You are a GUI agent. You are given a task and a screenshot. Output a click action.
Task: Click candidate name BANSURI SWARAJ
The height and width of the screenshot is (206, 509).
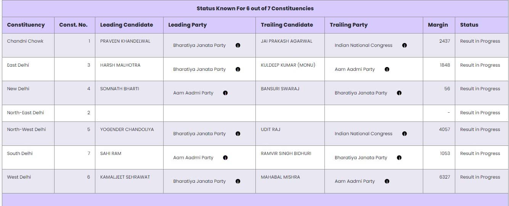280,89
